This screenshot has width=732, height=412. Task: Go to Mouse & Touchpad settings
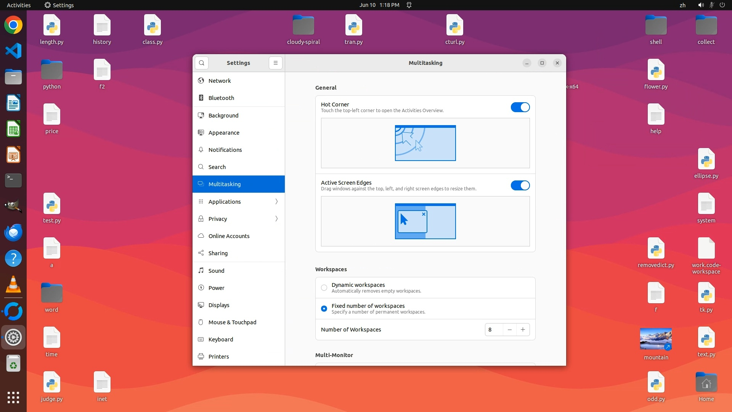[x=232, y=322]
